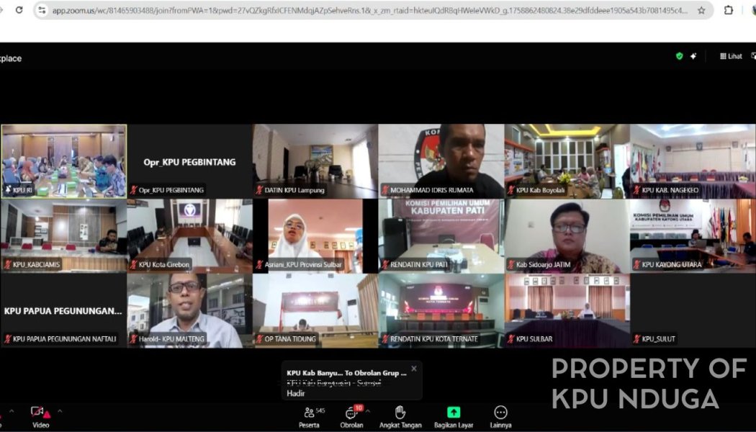Image resolution: width=756 pixels, height=432 pixels.
Task: Close the chat notification popup
Action: tap(413, 369)
